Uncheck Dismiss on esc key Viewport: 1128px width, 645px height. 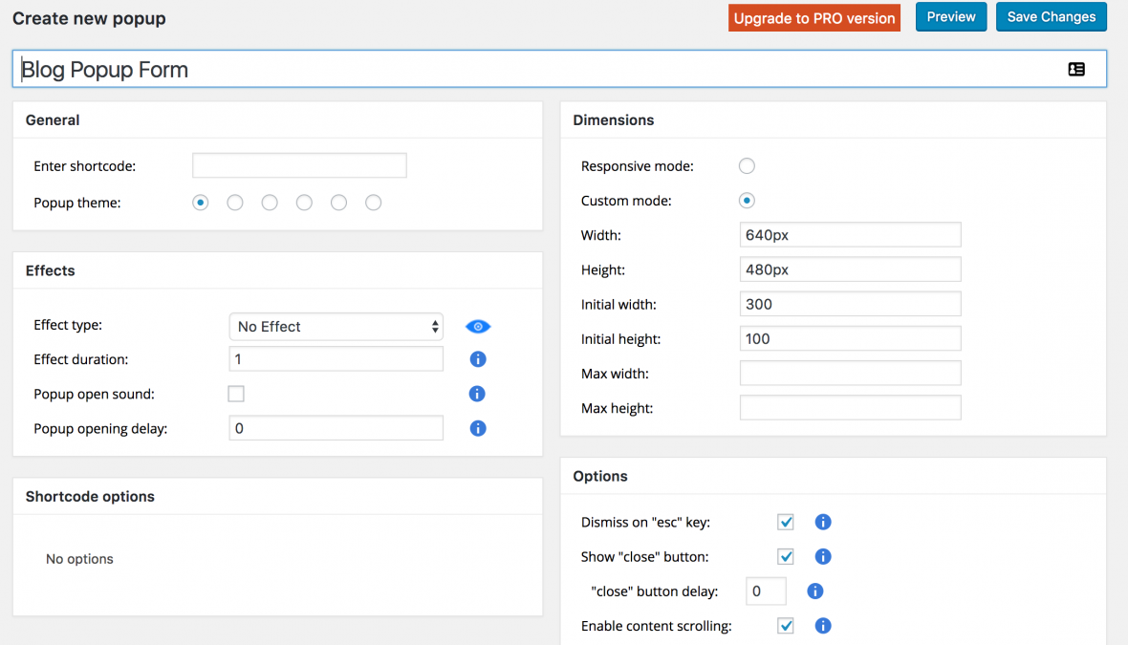[x=786, y=522]
